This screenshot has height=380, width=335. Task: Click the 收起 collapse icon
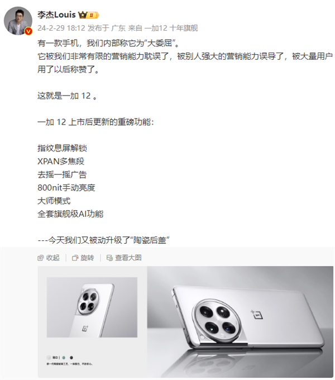[x=40, y=258]
